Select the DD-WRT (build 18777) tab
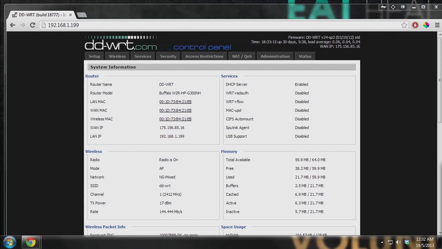The image size is (442, 249). 41,15
